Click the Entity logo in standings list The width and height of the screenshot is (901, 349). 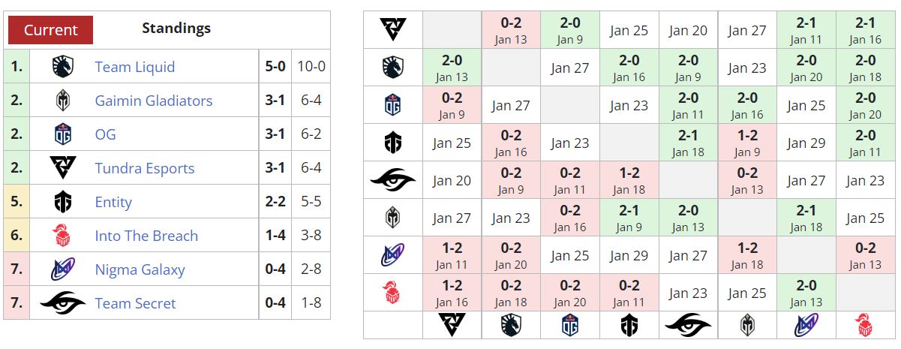pyautogui.click(x=63, y=202)
